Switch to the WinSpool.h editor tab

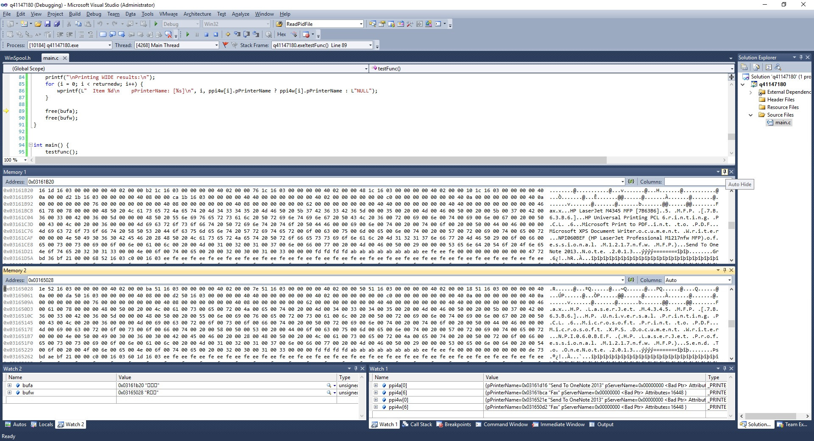(18, 58)
